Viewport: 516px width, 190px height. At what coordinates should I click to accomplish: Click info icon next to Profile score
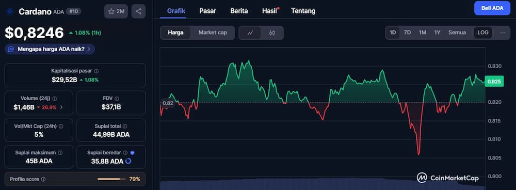[43, 180]
